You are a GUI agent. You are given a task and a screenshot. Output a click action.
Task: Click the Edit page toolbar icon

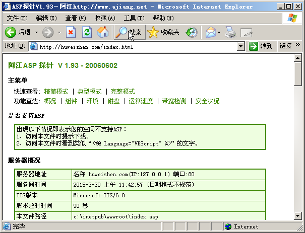(246, 32)
